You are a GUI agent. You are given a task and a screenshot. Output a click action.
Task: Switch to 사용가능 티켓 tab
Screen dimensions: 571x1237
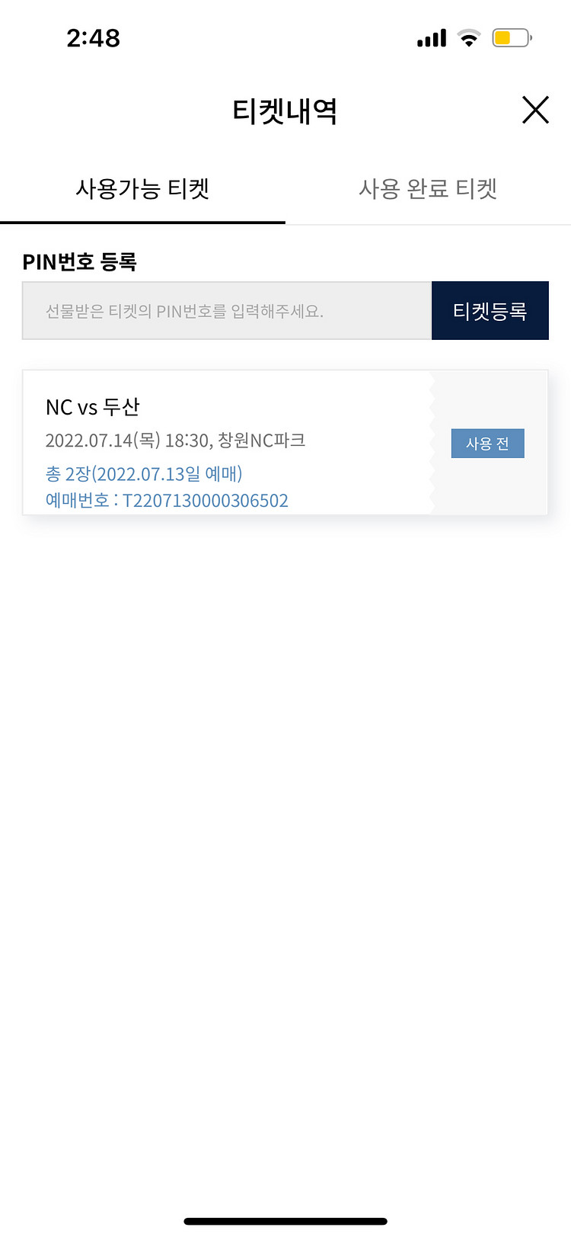coord(142,188)
